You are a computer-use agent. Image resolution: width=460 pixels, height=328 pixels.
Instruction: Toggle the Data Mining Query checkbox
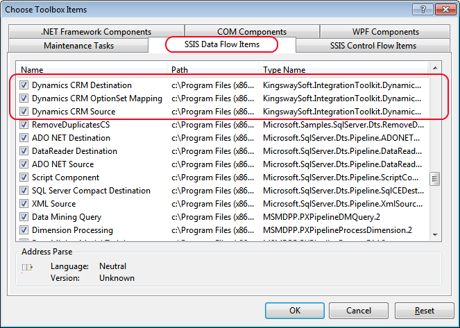(x=24, y=217)
